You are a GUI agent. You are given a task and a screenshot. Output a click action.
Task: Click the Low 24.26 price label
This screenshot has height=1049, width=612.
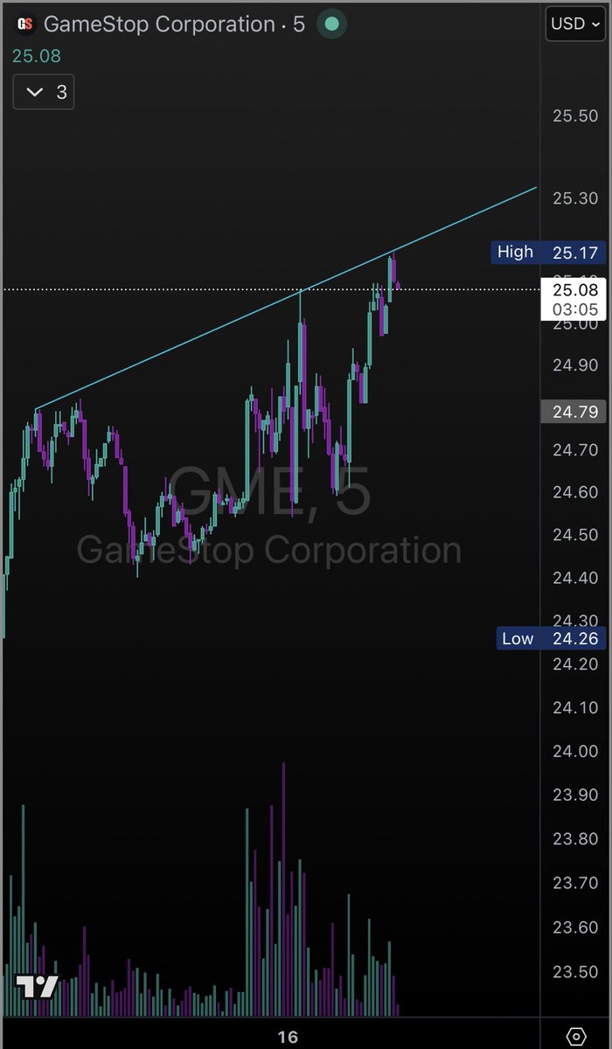point(550,639)
